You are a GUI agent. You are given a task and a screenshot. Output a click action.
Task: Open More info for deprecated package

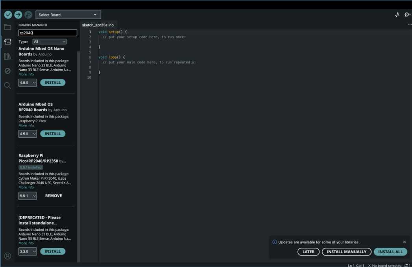click(x=26, y=243)
